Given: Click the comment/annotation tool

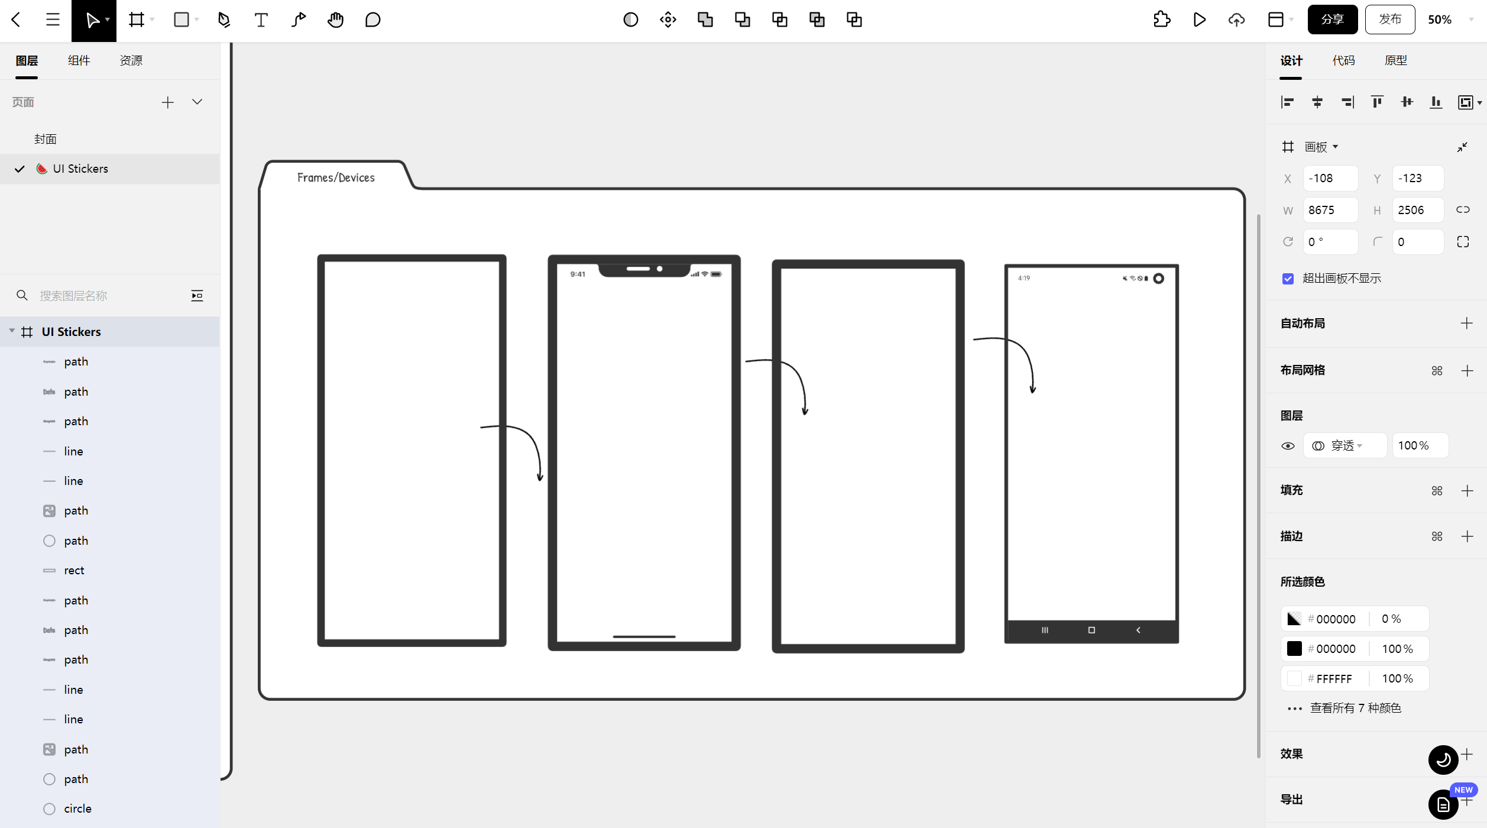Looking at the screenshot, I should point(373,20).
